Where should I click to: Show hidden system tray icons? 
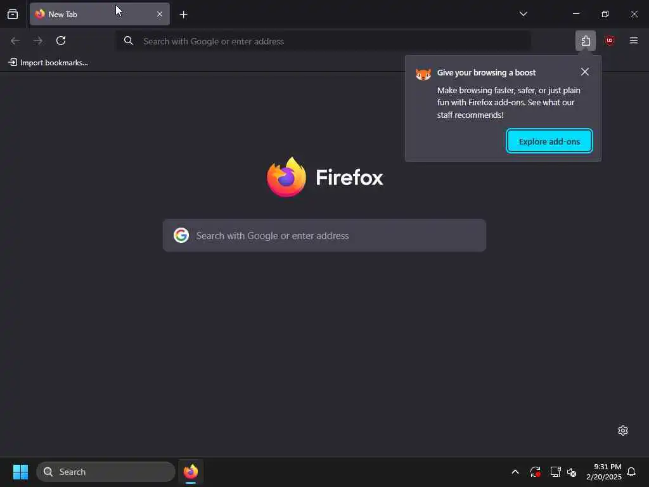(515, 472)
